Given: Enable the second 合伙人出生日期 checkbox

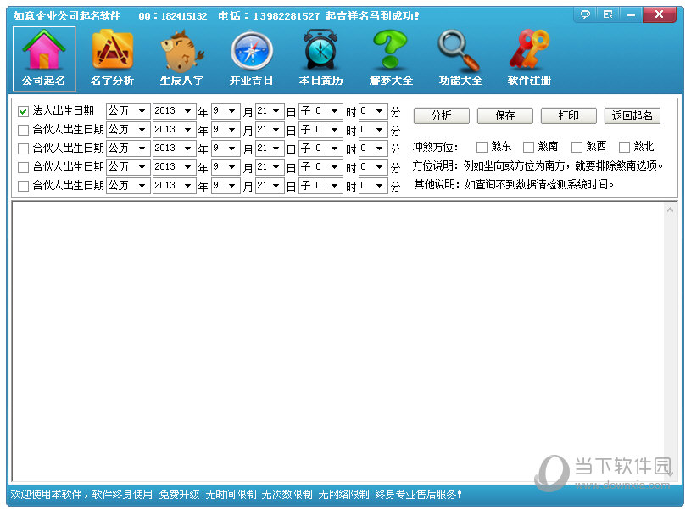Looking at the screenshot, I should coord(24,149).
